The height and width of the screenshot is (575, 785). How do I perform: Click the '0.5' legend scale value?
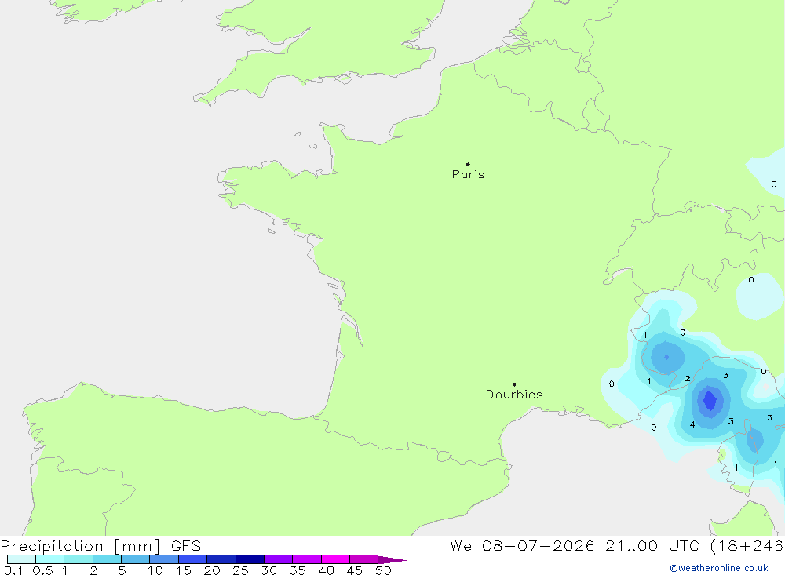(42, 570)
